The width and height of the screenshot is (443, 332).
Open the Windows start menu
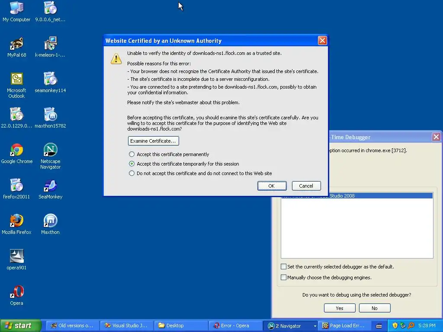click(20, 326)
